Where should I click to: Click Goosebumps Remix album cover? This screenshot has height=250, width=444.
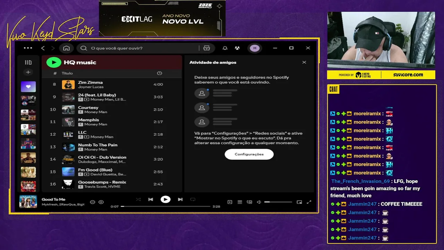click(x=68, y=184)
